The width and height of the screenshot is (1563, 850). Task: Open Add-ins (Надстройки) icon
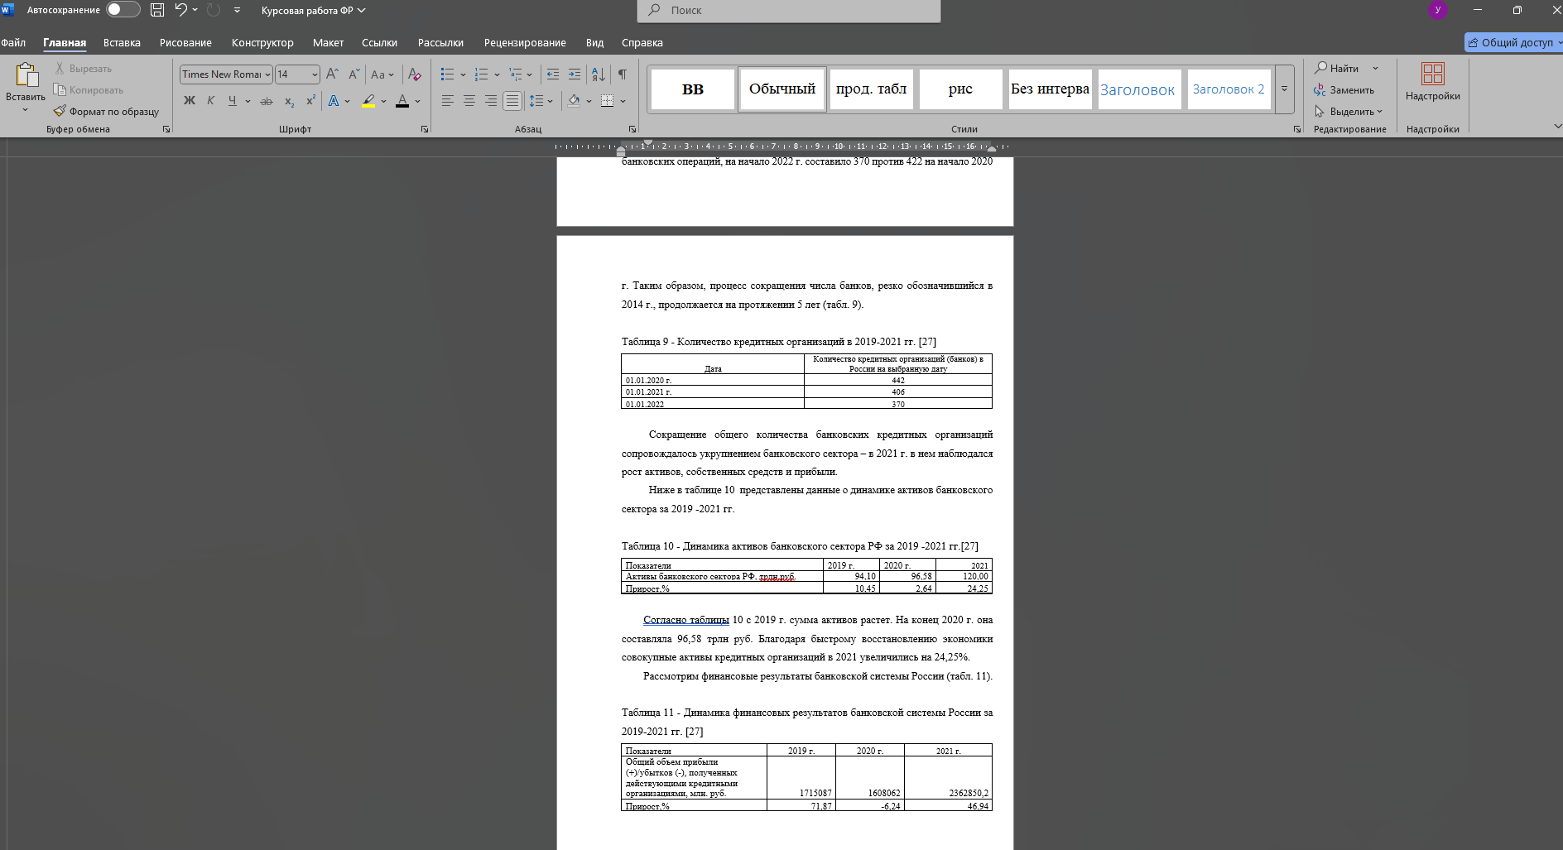pyautogui.click(x=1433, y=74)
